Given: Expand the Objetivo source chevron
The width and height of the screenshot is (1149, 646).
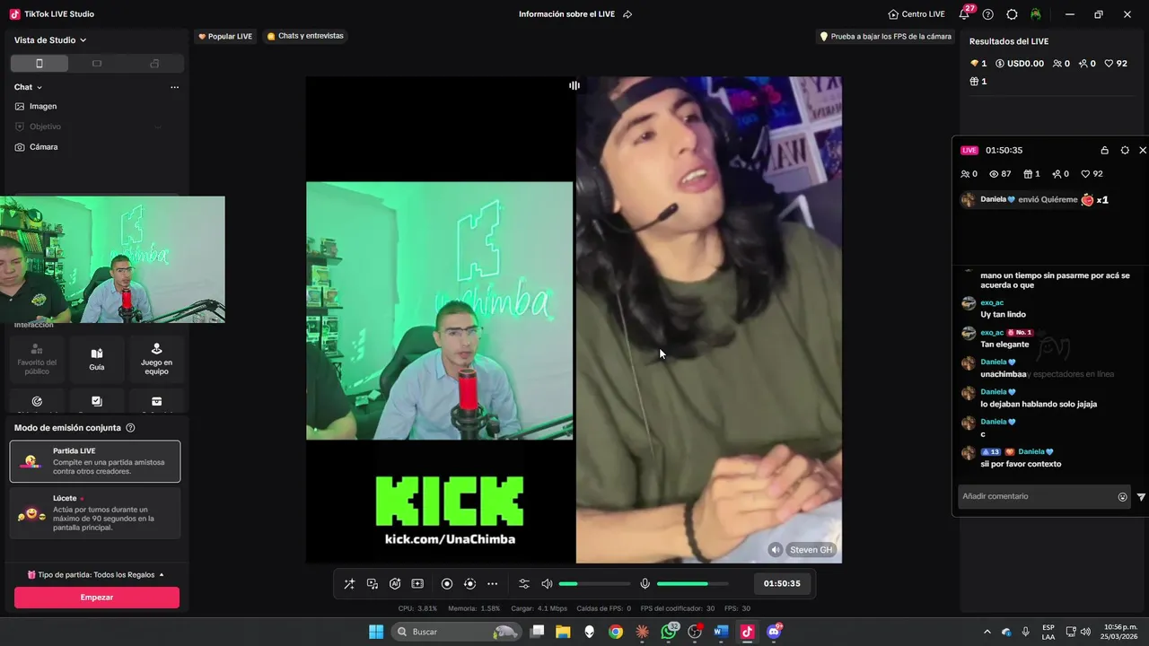Looking at the screenshot, I should point(158,127).
